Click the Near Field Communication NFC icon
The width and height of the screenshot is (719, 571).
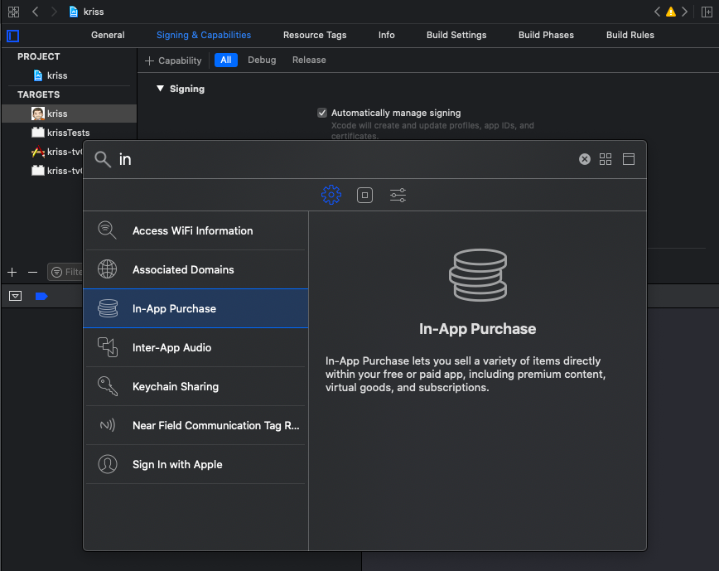coord(108,425)
